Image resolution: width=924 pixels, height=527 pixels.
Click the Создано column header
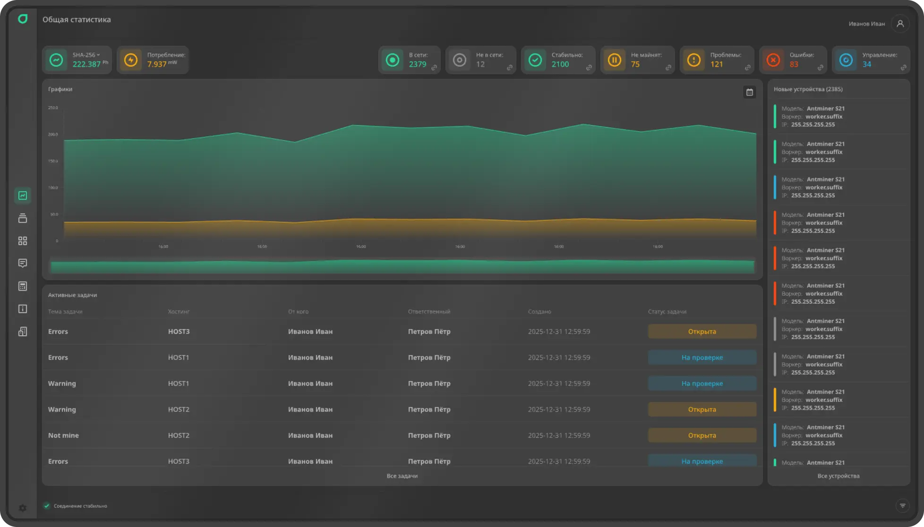539,312
